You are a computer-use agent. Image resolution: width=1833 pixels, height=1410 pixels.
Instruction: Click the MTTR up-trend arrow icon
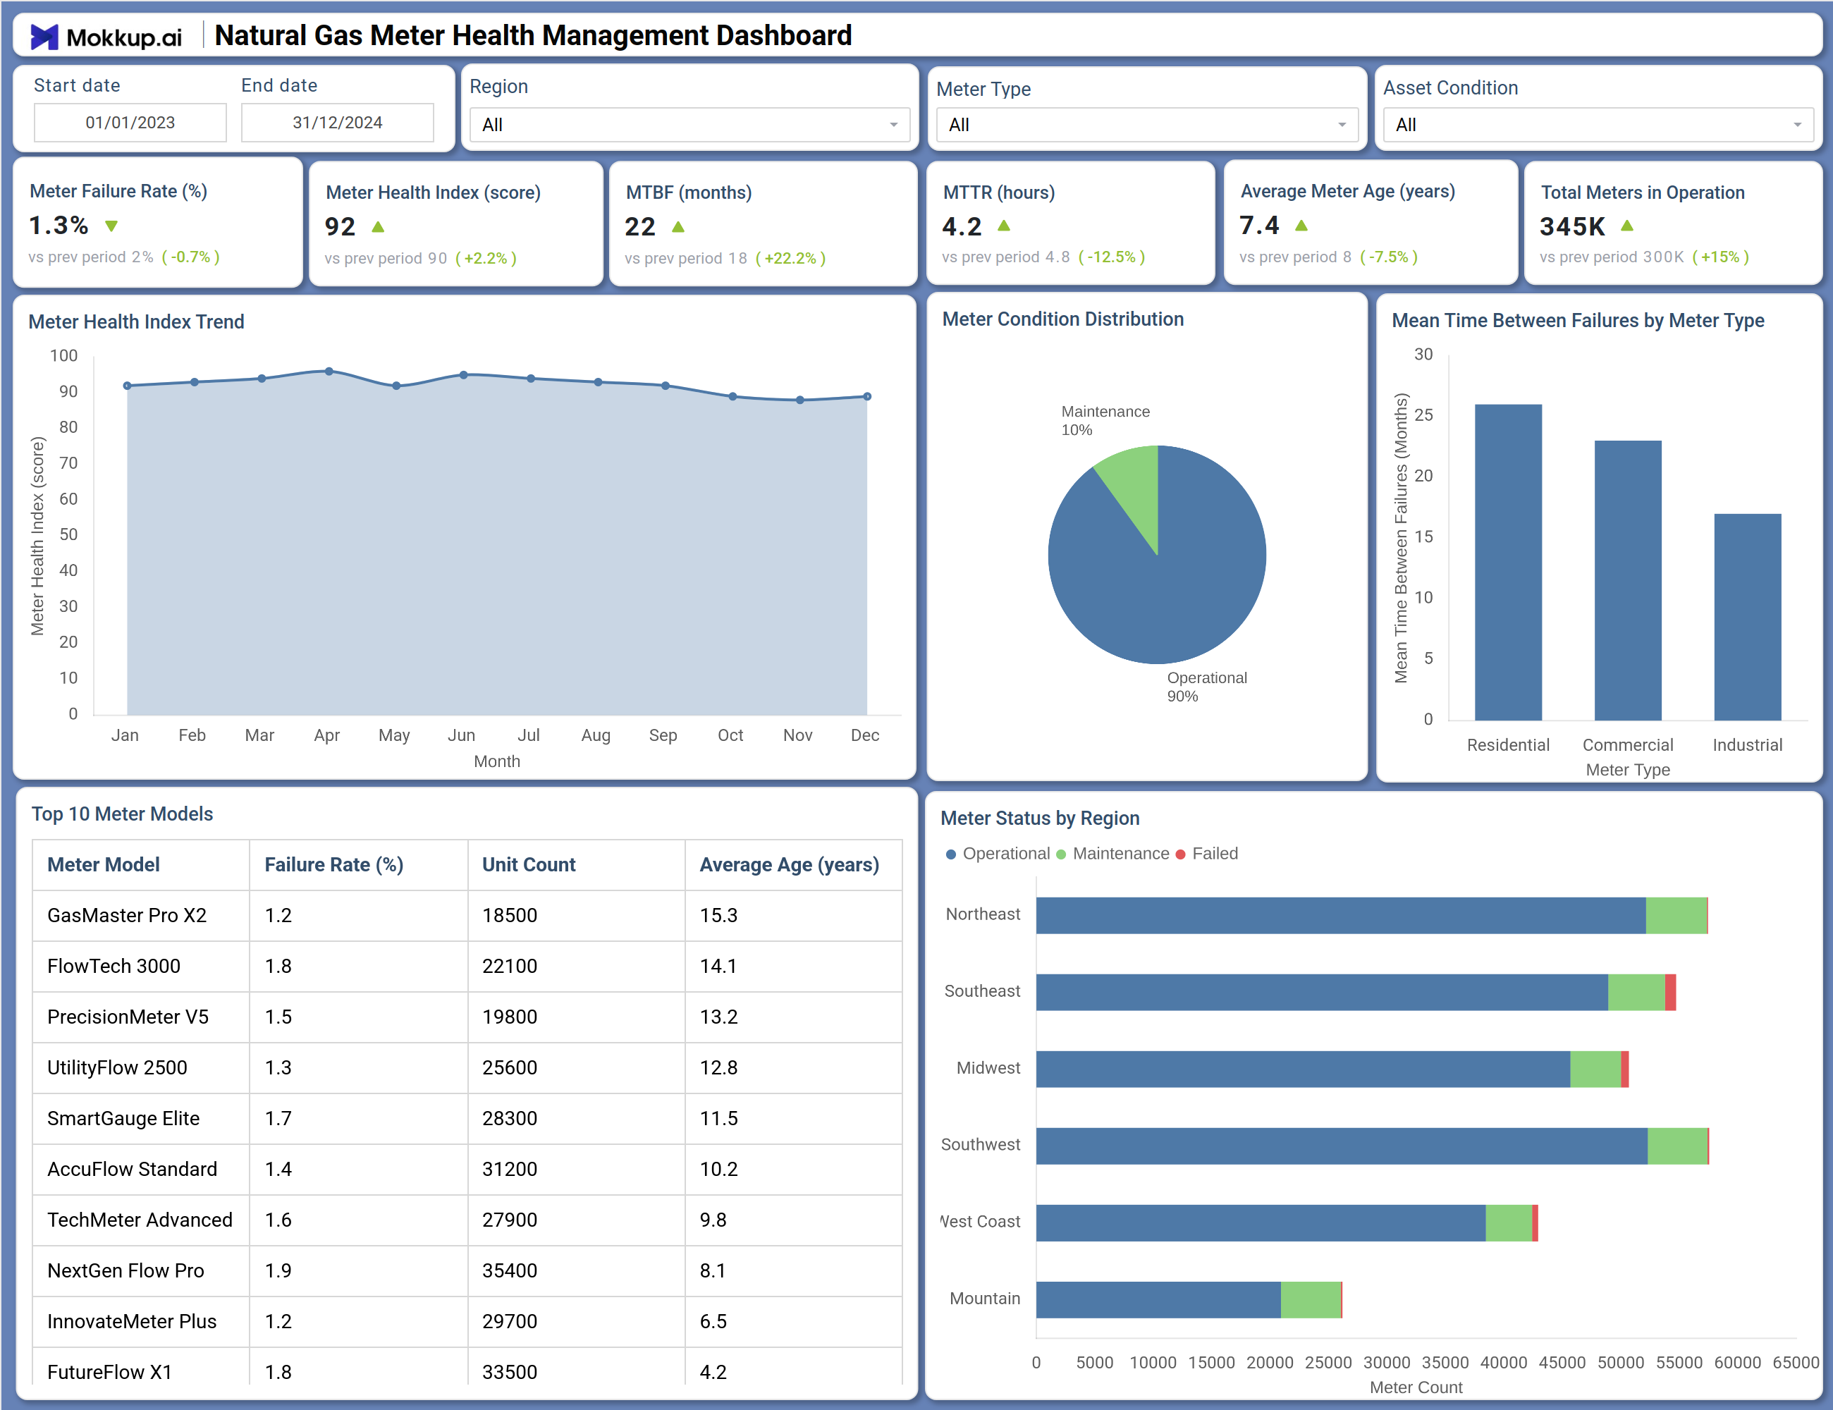[1004, 226]
